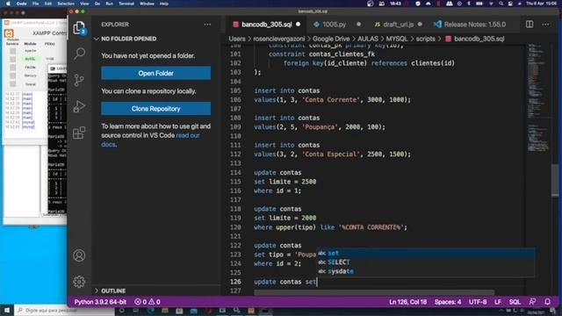Pick the 'SELECT' autocomplete suggestion
Screen dimensions: 562x316
pos(426,262)
